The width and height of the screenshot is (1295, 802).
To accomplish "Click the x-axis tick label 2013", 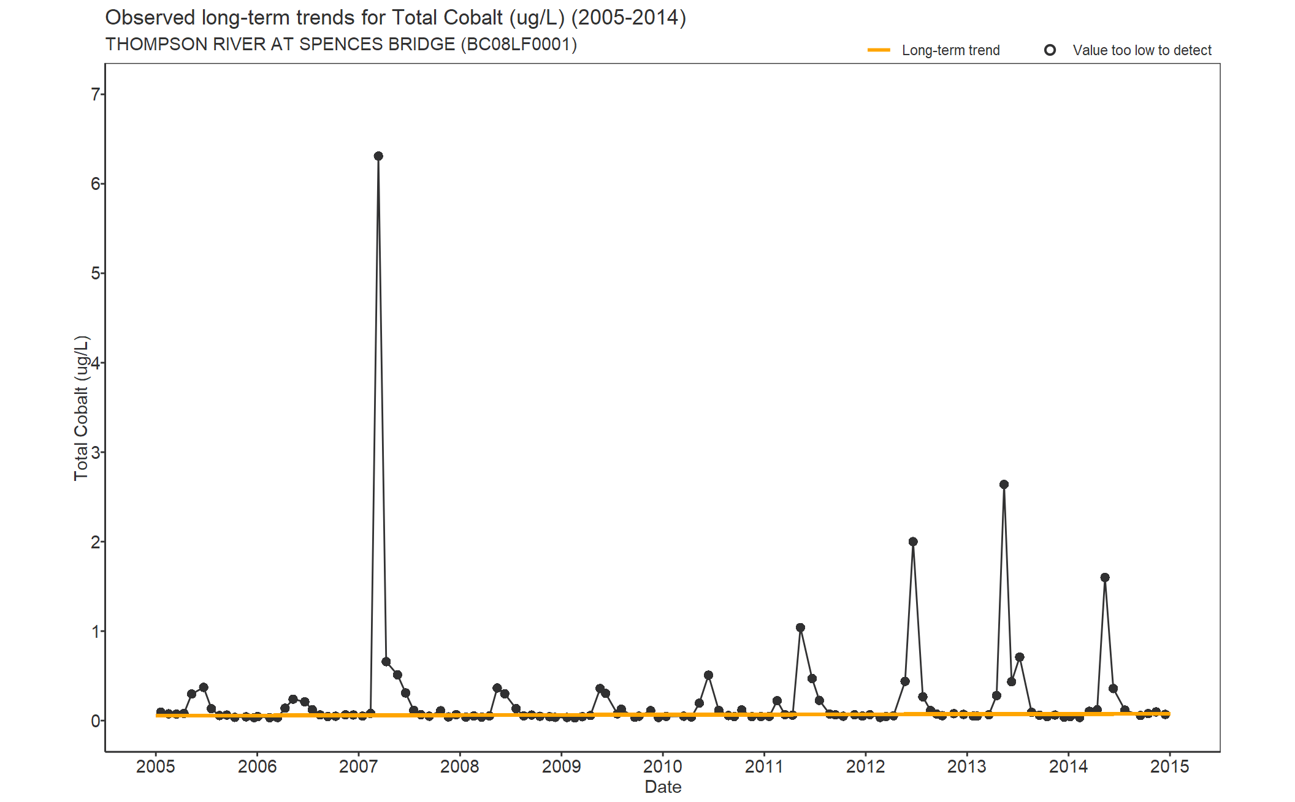I will coord(967,766).
